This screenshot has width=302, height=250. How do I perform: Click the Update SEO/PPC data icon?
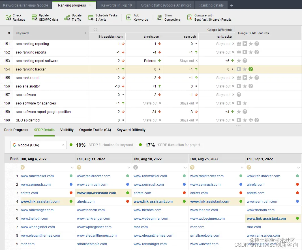click(x=35, y=18)
